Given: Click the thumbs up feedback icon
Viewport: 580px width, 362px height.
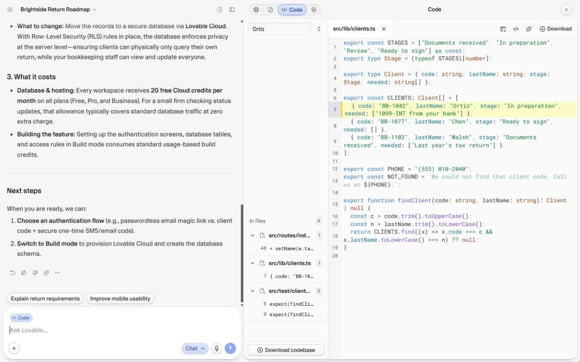Looking at the screenshot, I should pos(24,273).
